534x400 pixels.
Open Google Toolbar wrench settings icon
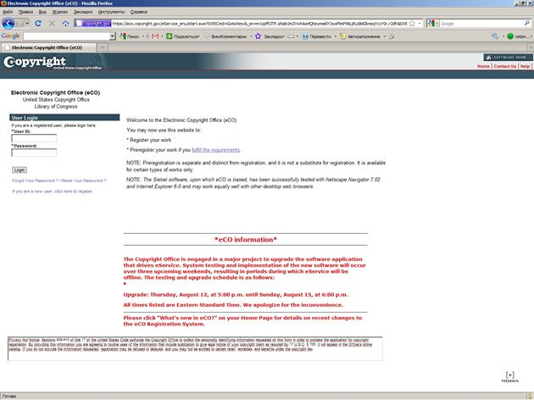click(x=495, y=36)
